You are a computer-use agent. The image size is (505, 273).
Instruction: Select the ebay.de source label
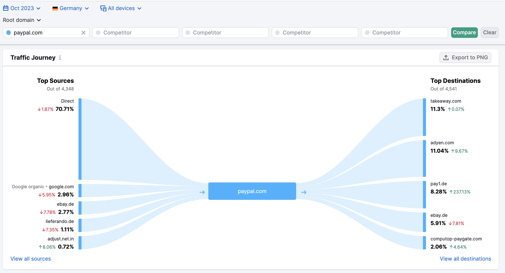click(65, 204)
